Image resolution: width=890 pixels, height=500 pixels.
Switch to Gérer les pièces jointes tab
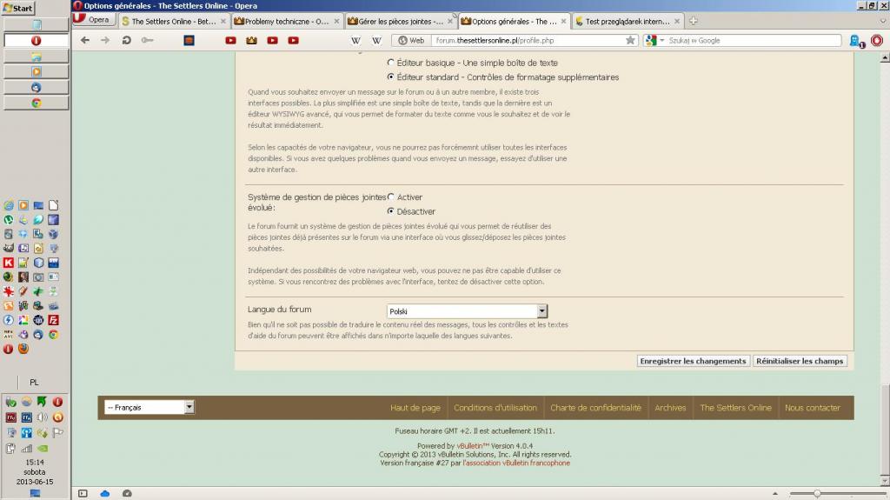[398, 21]
